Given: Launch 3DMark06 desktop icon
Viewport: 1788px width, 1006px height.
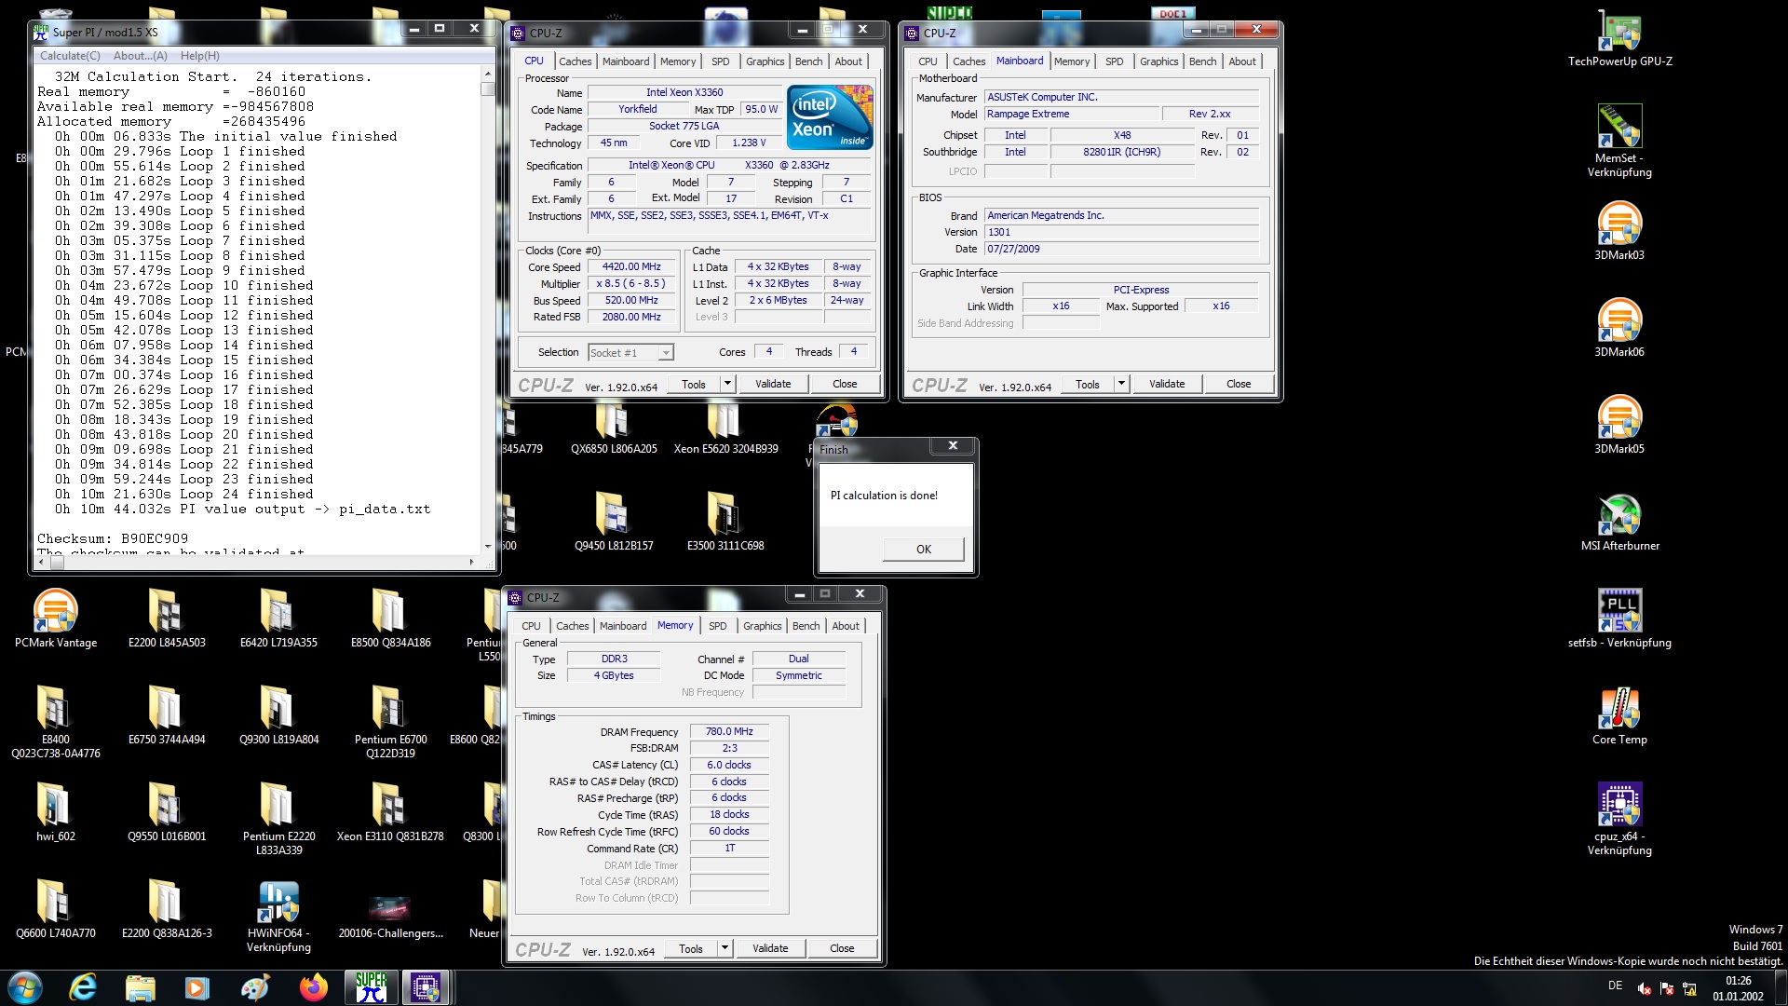Looking at the screenshot, I should pos(1619,327).
